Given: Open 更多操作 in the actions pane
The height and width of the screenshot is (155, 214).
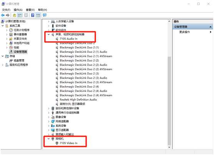Looking at the screenshot, I should point(184,32).
